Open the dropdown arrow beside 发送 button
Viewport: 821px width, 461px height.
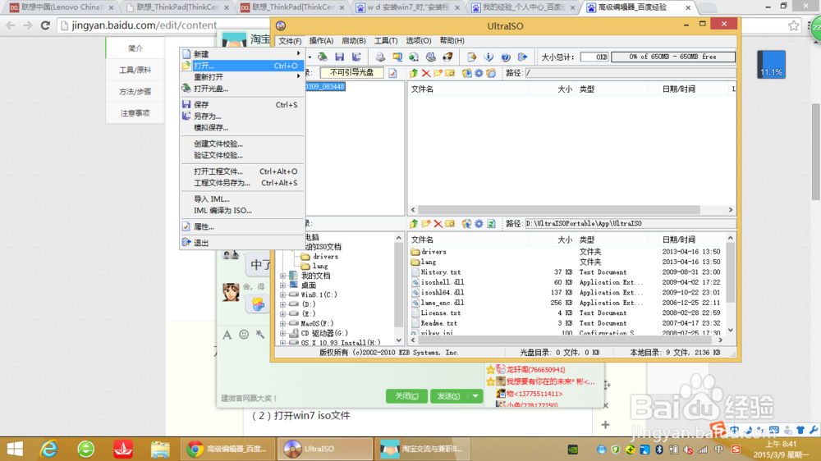(475, 396)
